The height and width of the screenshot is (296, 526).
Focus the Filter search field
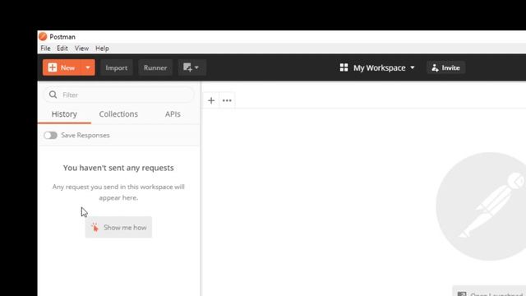coord(118,95)
